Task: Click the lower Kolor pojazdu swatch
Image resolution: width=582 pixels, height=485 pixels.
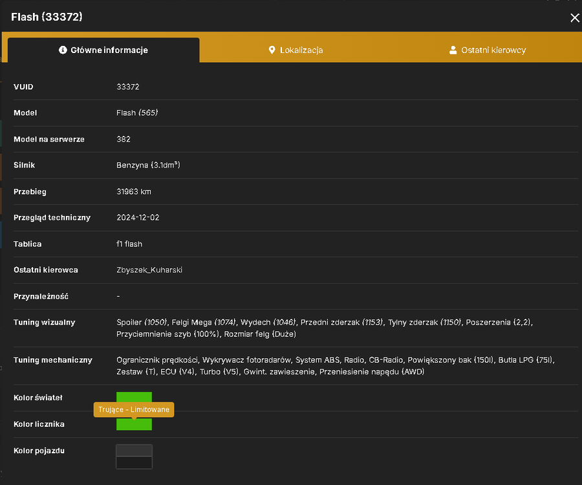Action: (x=134, y=463)
